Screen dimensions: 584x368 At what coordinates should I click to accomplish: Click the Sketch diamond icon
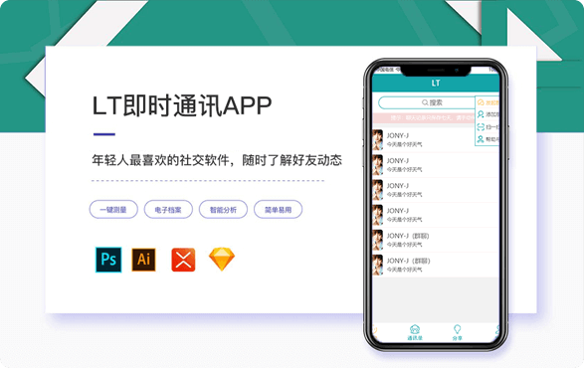tap(222, 259)
